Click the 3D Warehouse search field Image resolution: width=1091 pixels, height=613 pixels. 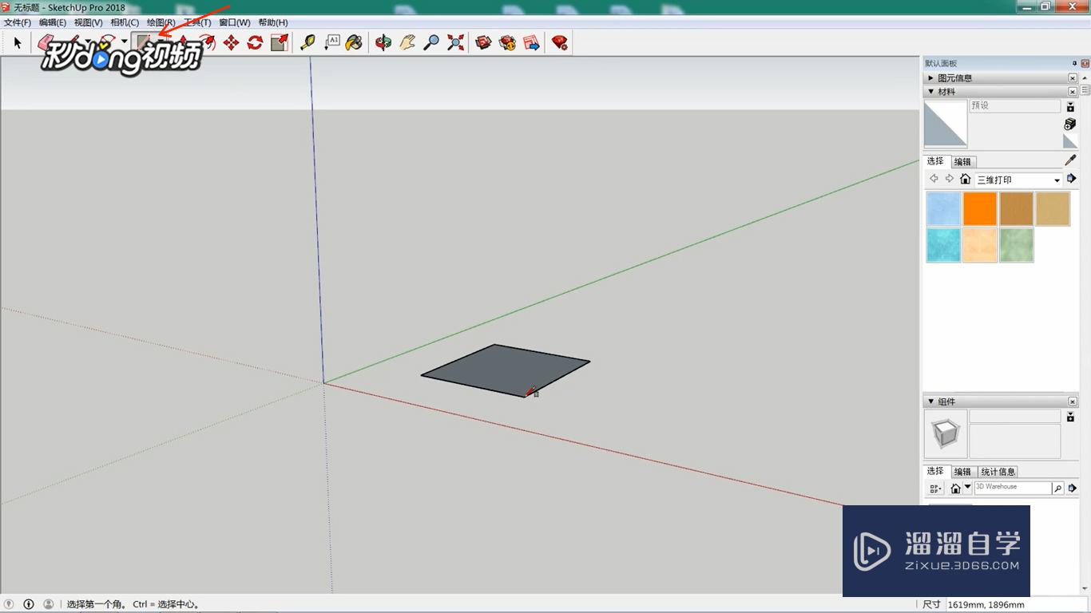coord(1013,487)
